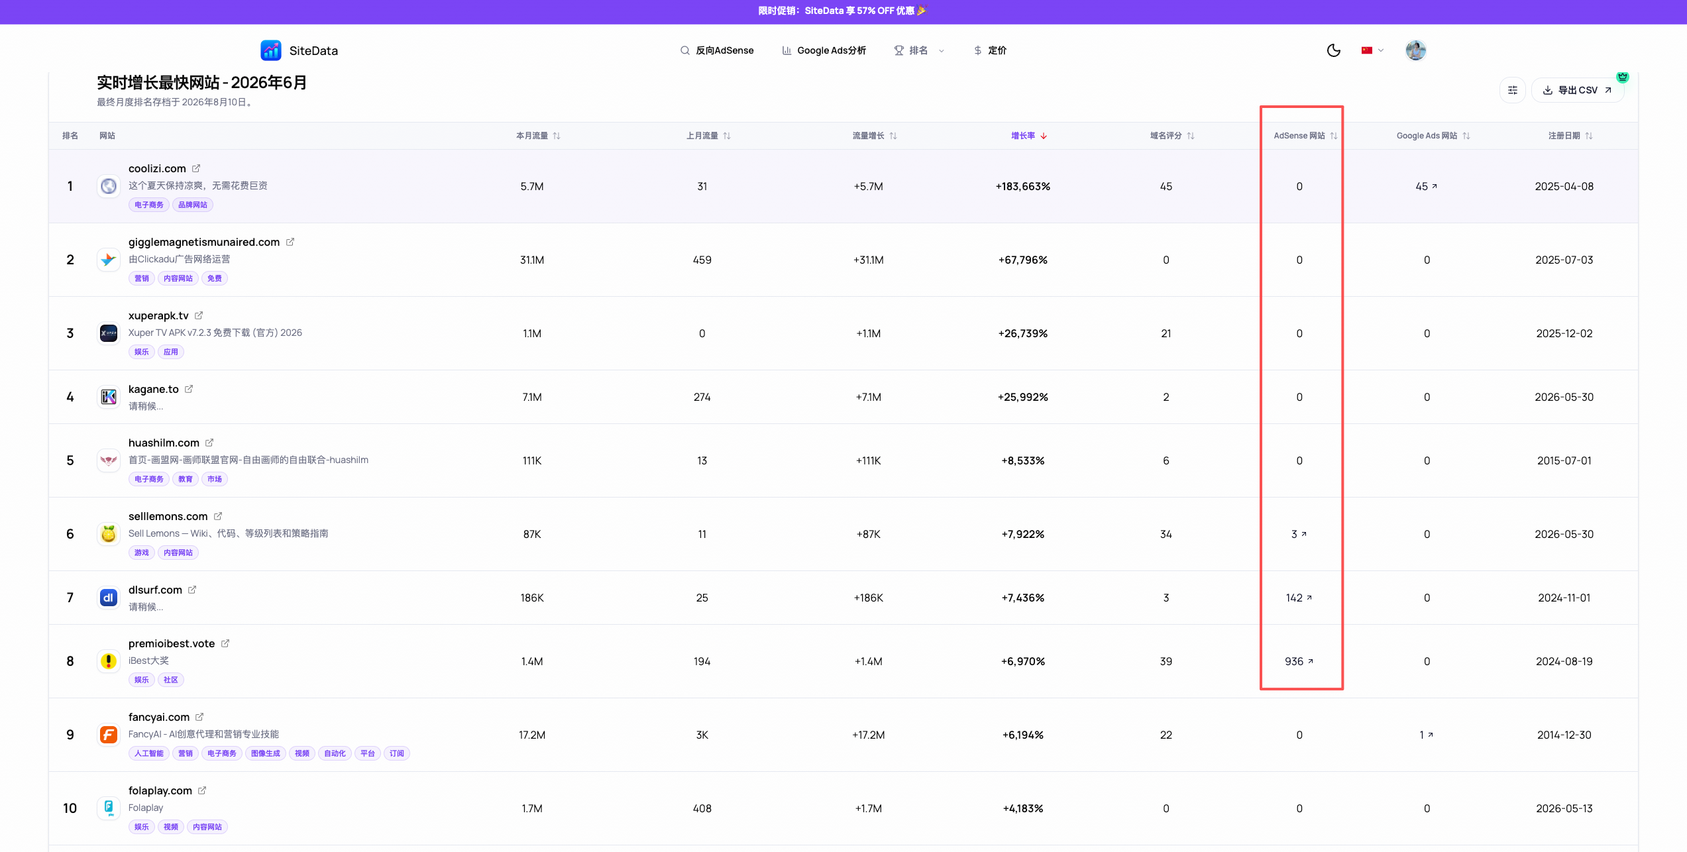Image resolution: width=1687 pixels, height=852 pixels.
Task: Click the 市场 tag on huashilm.com
Action: [215, 479]
